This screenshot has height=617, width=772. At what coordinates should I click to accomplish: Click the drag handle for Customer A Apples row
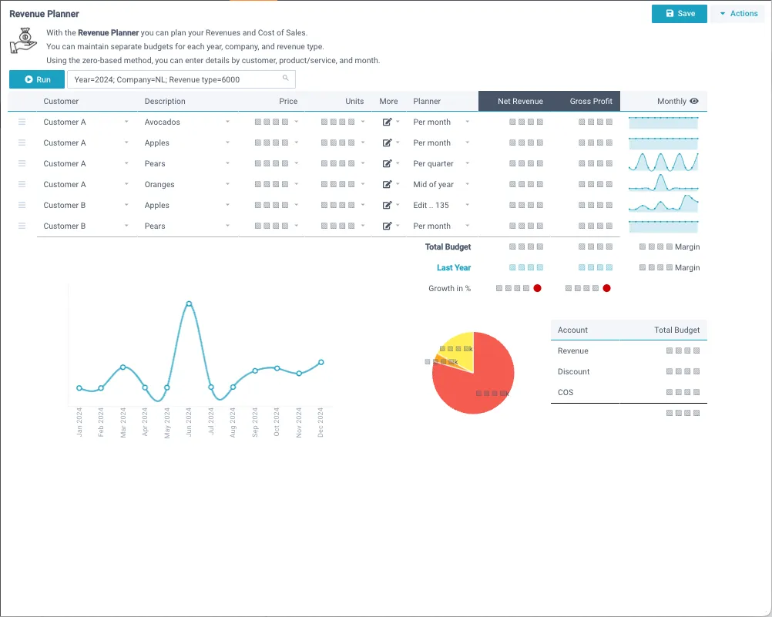(22, 143)
